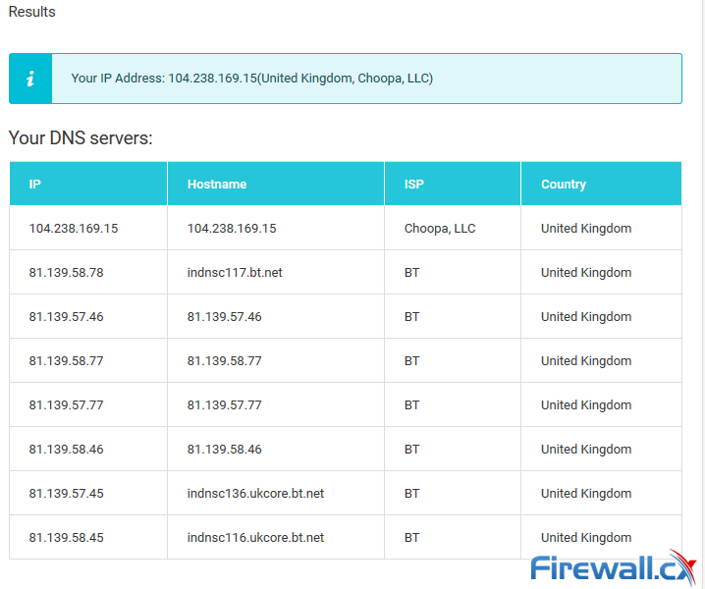The height and width of the screenshot is (589, 705).
Task: Click the 'Results' heading
Action: pyautogui.click(x=32, y=12)
